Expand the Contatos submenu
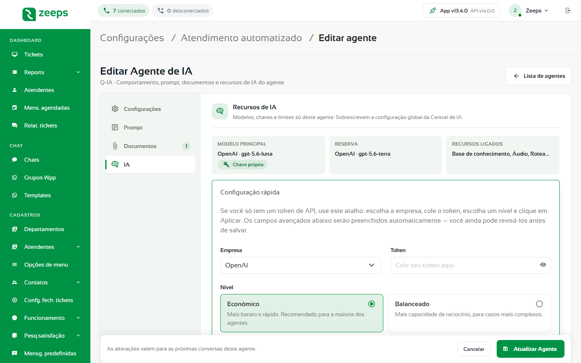The image size is (581, 363). 78,282
